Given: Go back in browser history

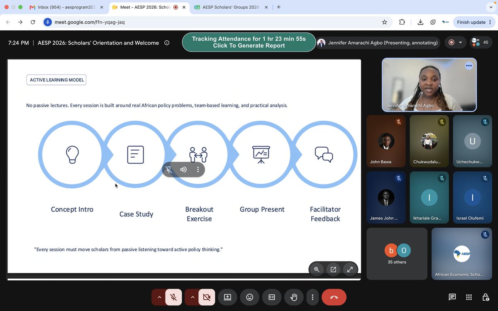Looking at the screenshot, I should [x=8, y=22].
